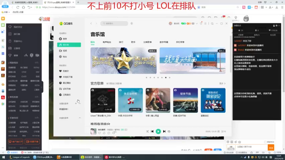The image size is (285, 160).
Task: Open the play queue list icon
Action: tap(224, 131)
